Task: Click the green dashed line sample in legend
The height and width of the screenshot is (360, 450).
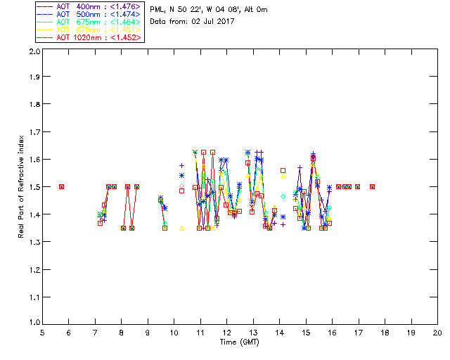Action: click(45, 22)
